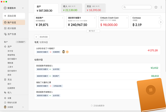The image size is (166, 112).
Task: Open the 浦发银行储蓄卡 card options menu
Action: (95, 18)
